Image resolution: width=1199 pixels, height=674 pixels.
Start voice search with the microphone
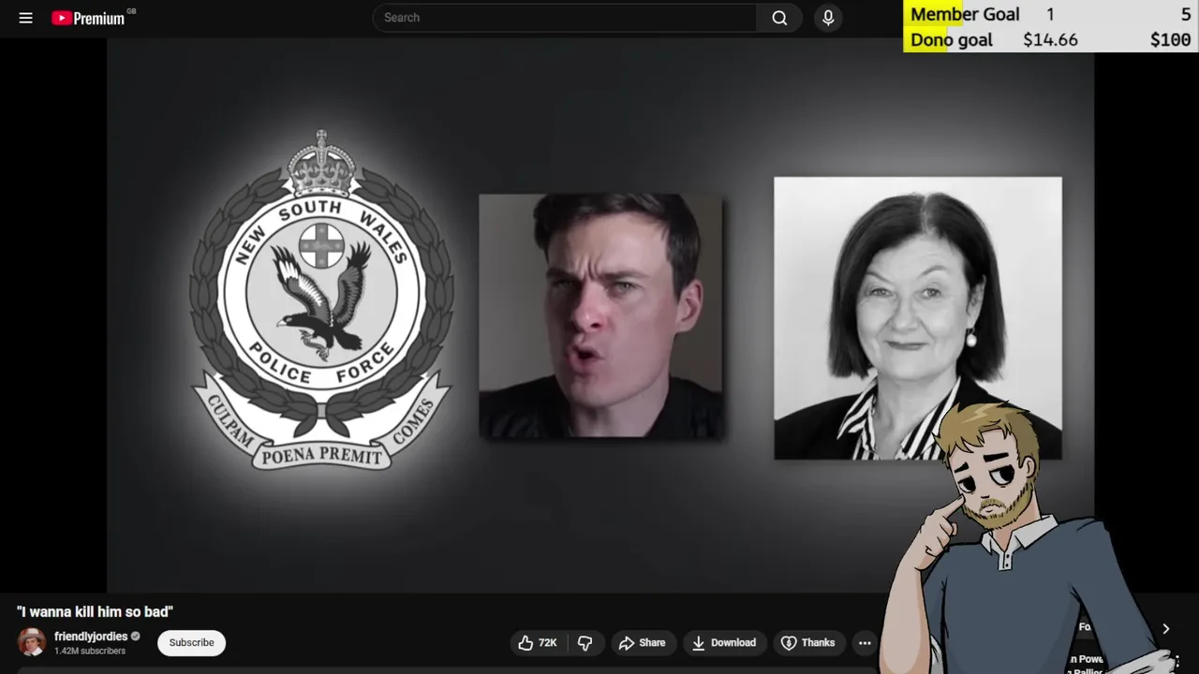pyautogui.click(x=828, y=18)
